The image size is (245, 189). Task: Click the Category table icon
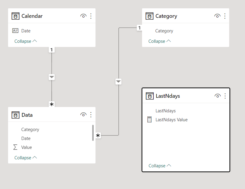pos(150,16)
